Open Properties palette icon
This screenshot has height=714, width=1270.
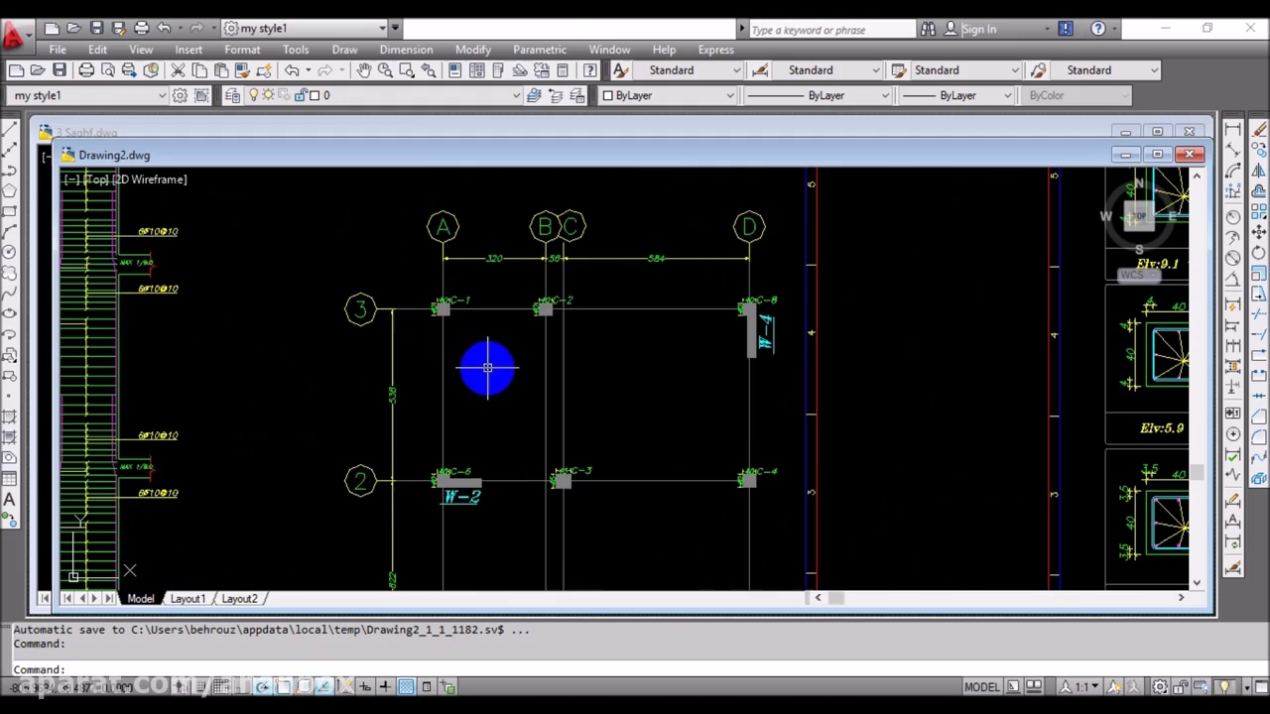(454, 70)
